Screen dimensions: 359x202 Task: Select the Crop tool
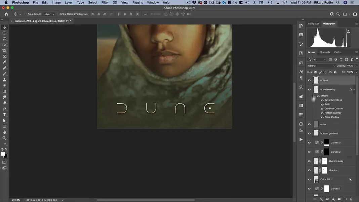point(4,51)
